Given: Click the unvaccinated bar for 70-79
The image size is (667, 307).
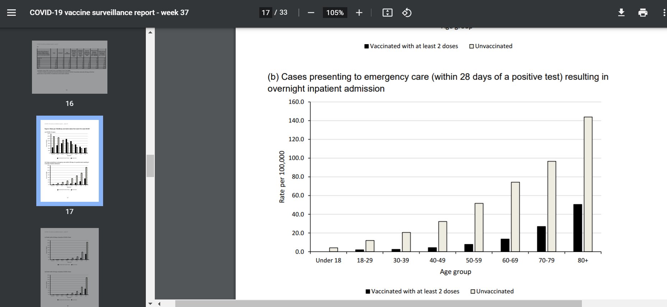Looking at the screenshot, I should tap(552, 206).
